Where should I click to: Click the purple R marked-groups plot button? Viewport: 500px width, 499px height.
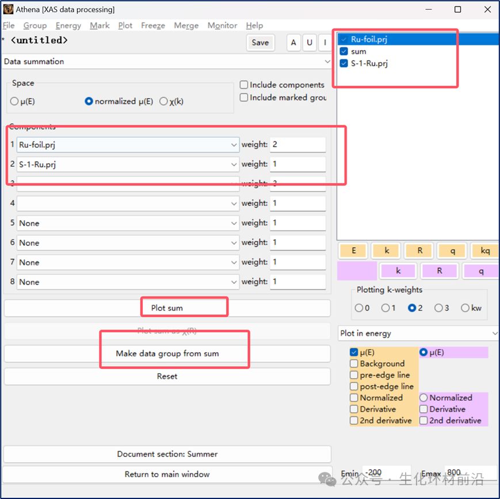440,271
